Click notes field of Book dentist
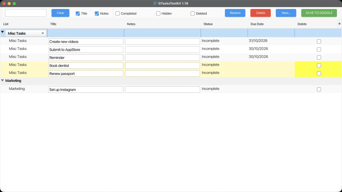Screen dimensions: 342x192 click(x=162, y=65)
